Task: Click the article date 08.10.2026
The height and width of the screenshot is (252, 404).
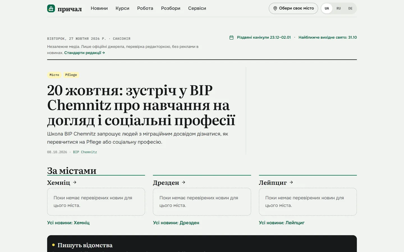Action: 57,152
